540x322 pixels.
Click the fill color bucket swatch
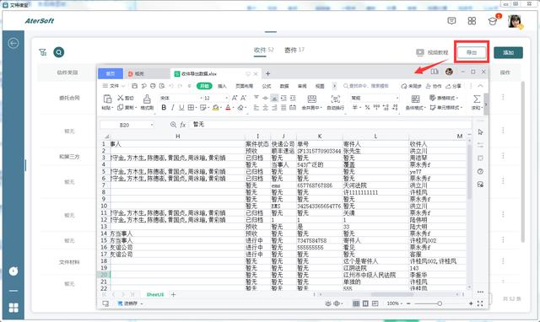click(x=216, y=108)
